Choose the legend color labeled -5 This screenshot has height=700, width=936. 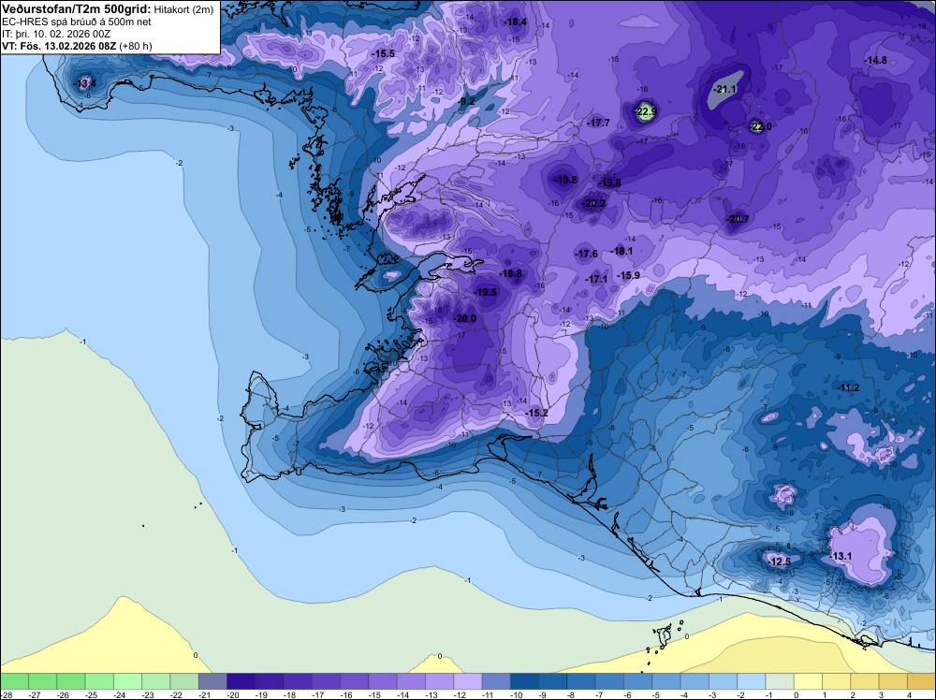coord(666,681)
